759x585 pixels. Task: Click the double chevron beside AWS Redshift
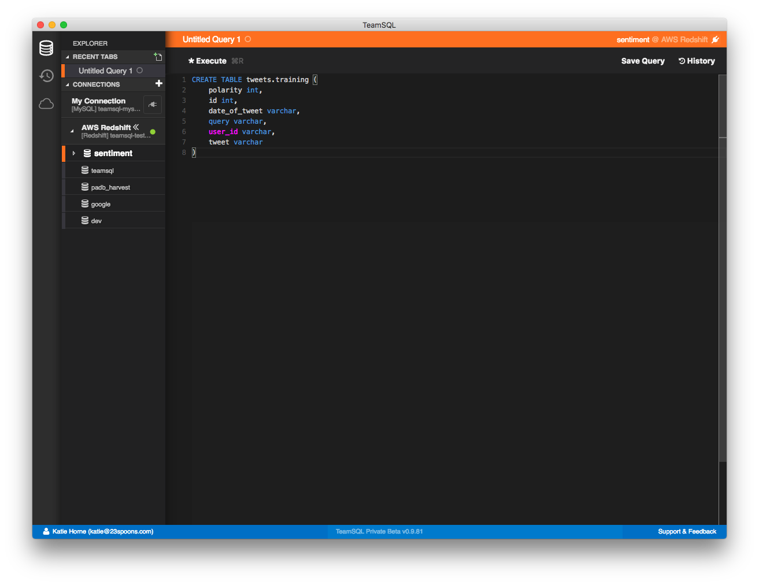click(x=136, y=127)
